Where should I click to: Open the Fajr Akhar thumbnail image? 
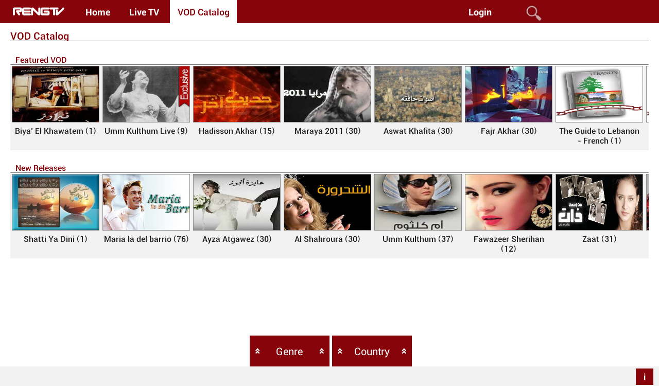509,94
